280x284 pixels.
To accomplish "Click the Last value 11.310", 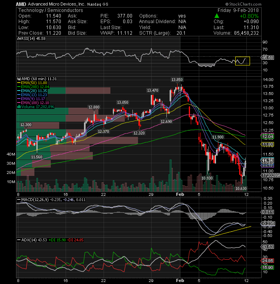I will [251, 28].
